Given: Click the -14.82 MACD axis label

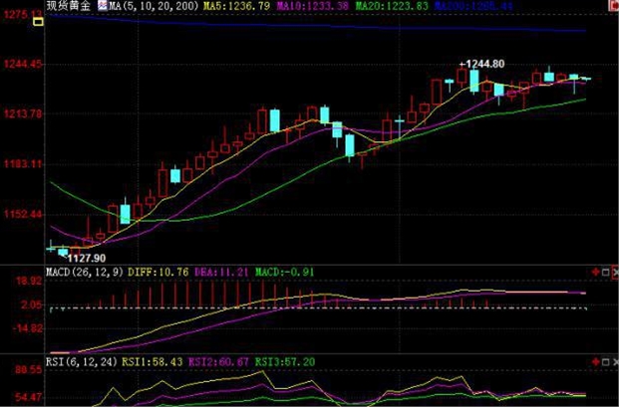Looking at the screenshot, I should (x=27, y=328).
